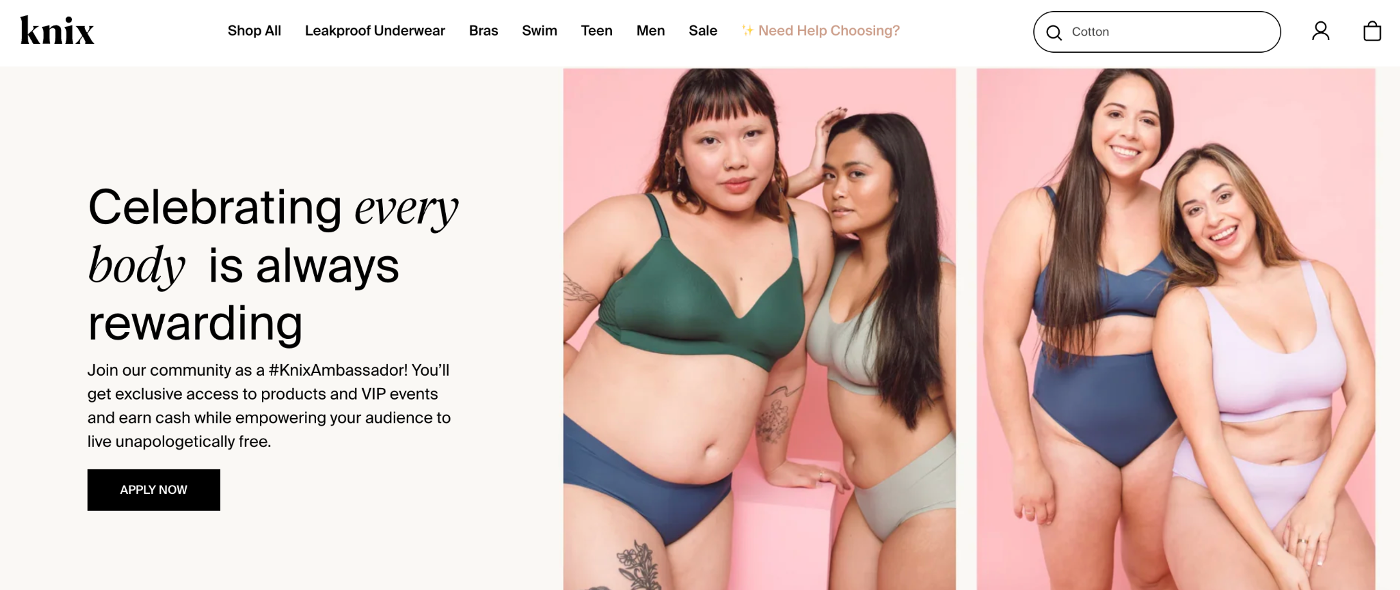Click the photo with green bra model

[759, 329]
